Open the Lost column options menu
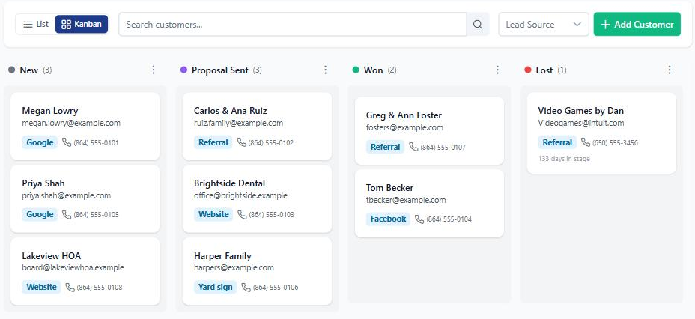Screen dimensions: 695x319 point(670,70)
